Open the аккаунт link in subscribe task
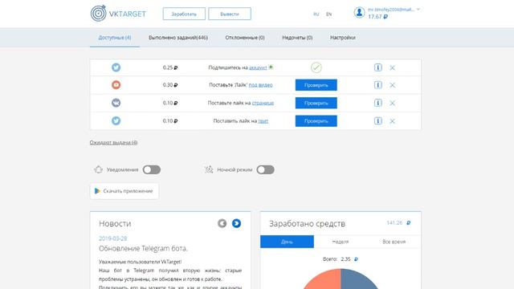Screen dimensions: 514x289 click(258, 67)
